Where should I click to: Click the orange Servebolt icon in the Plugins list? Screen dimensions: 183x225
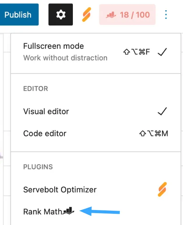coord(162,189)
